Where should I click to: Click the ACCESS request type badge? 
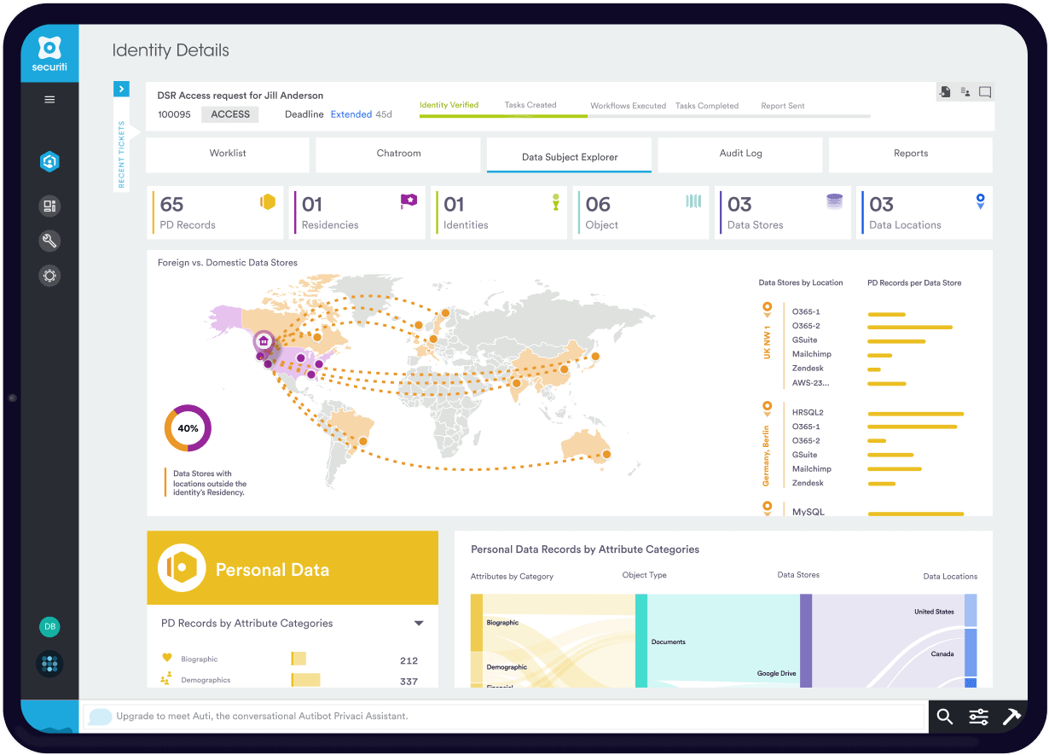point(230,114)
